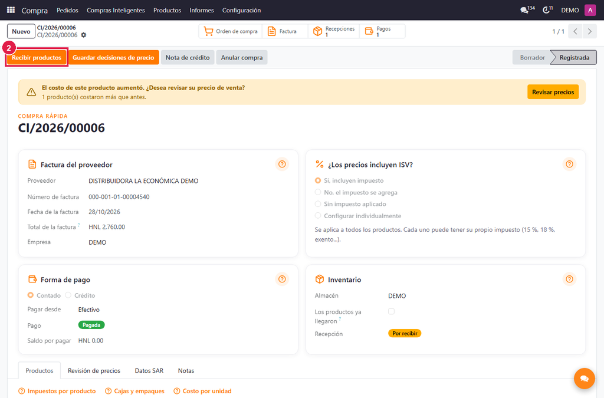Click Nota de crédito button
The width and height of the screenshot is (604, 398).
pyautogui.click(x=188, y=57)
